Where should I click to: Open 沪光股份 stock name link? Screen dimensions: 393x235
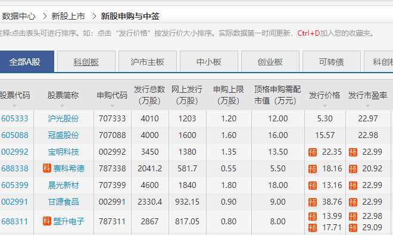[x=63, y=118]
